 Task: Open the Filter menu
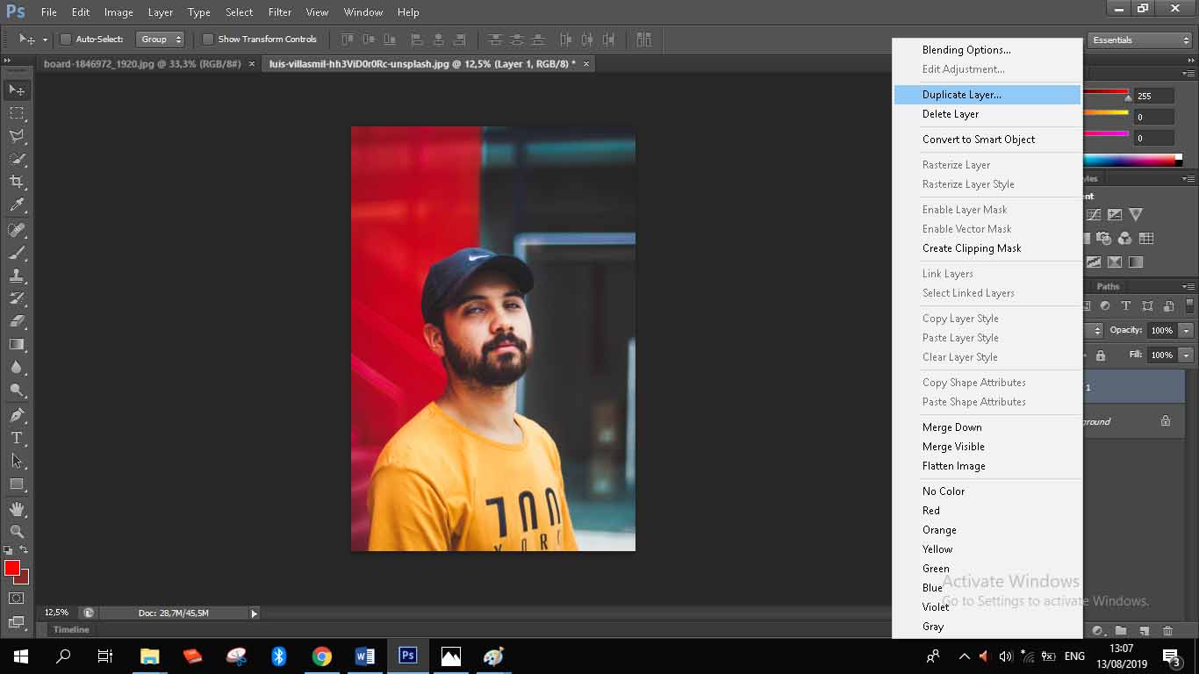click(x=279, y=12)
